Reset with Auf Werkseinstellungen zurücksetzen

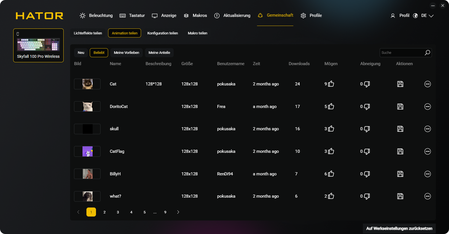[x=399, y=228]
